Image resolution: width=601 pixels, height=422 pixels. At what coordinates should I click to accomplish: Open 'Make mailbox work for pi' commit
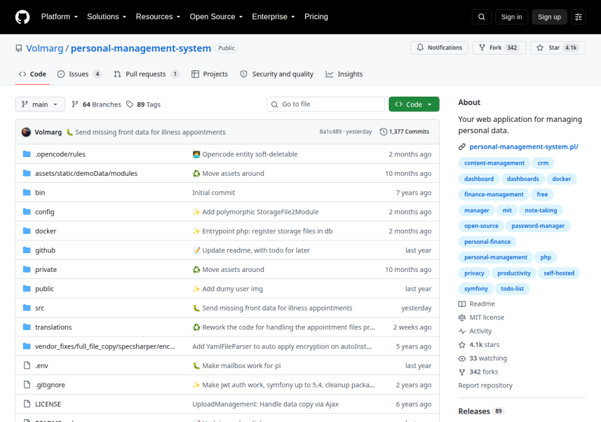click(241, 366)
